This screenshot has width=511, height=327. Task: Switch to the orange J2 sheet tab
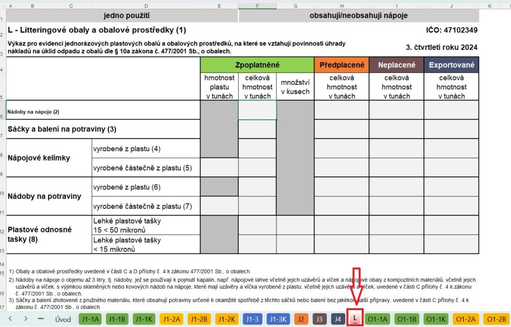301,319
